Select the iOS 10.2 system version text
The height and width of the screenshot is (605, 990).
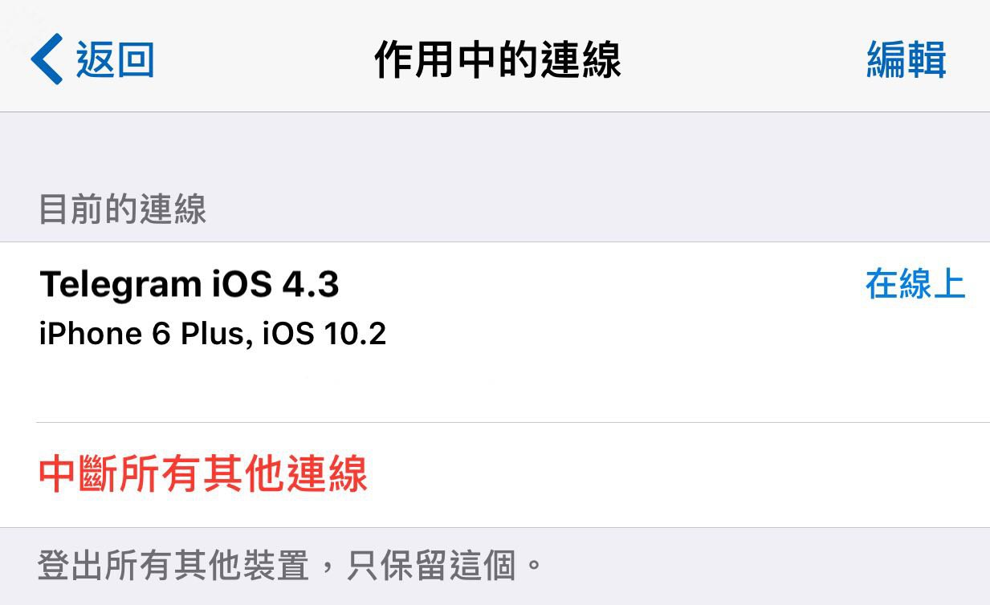coord(324,333)
